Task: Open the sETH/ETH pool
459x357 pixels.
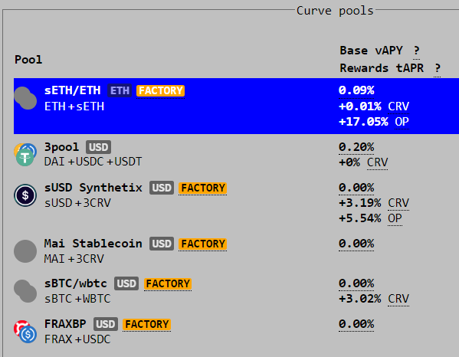Action: click(72, 90)
